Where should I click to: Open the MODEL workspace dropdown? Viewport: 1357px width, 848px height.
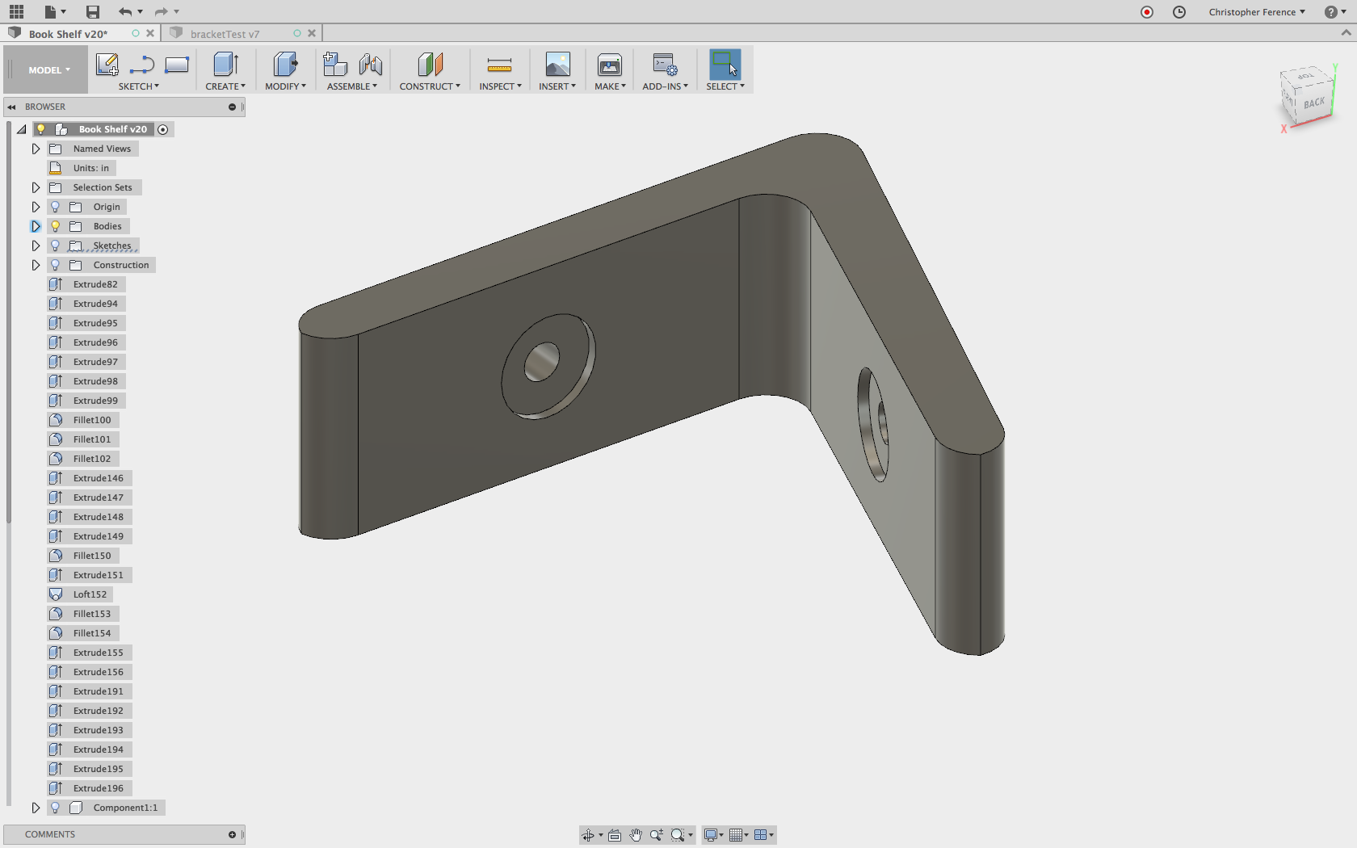[x=45, y=69]
